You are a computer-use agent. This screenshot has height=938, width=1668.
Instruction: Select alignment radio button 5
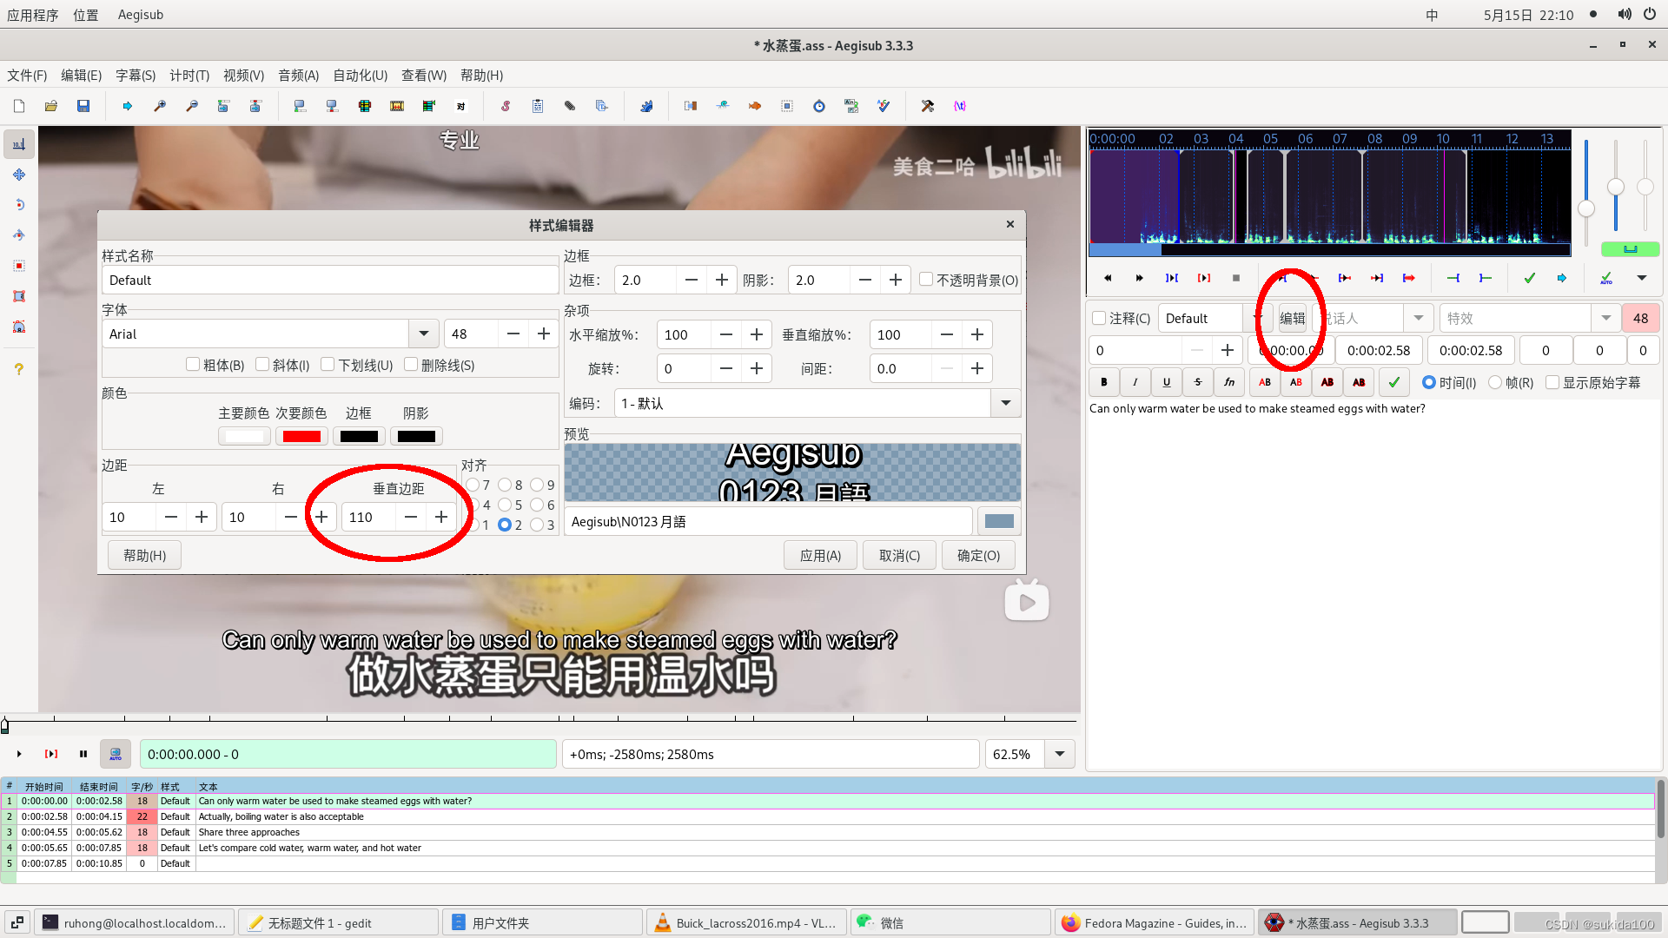505,505
